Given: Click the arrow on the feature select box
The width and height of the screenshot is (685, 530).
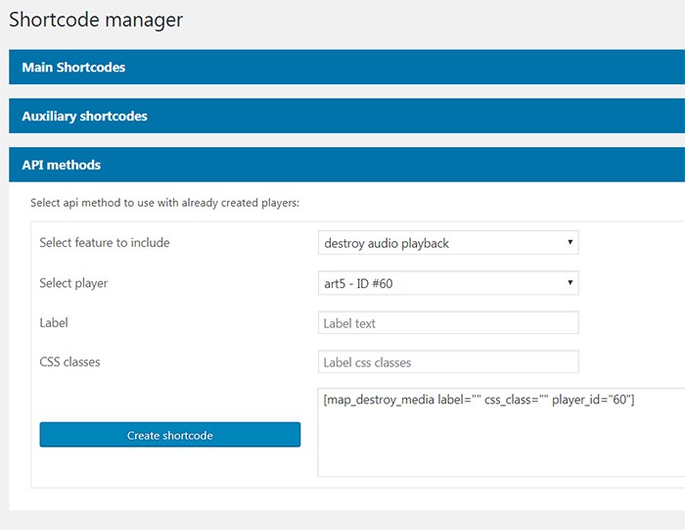Looking at the screenshot, I should click(571, 243).
